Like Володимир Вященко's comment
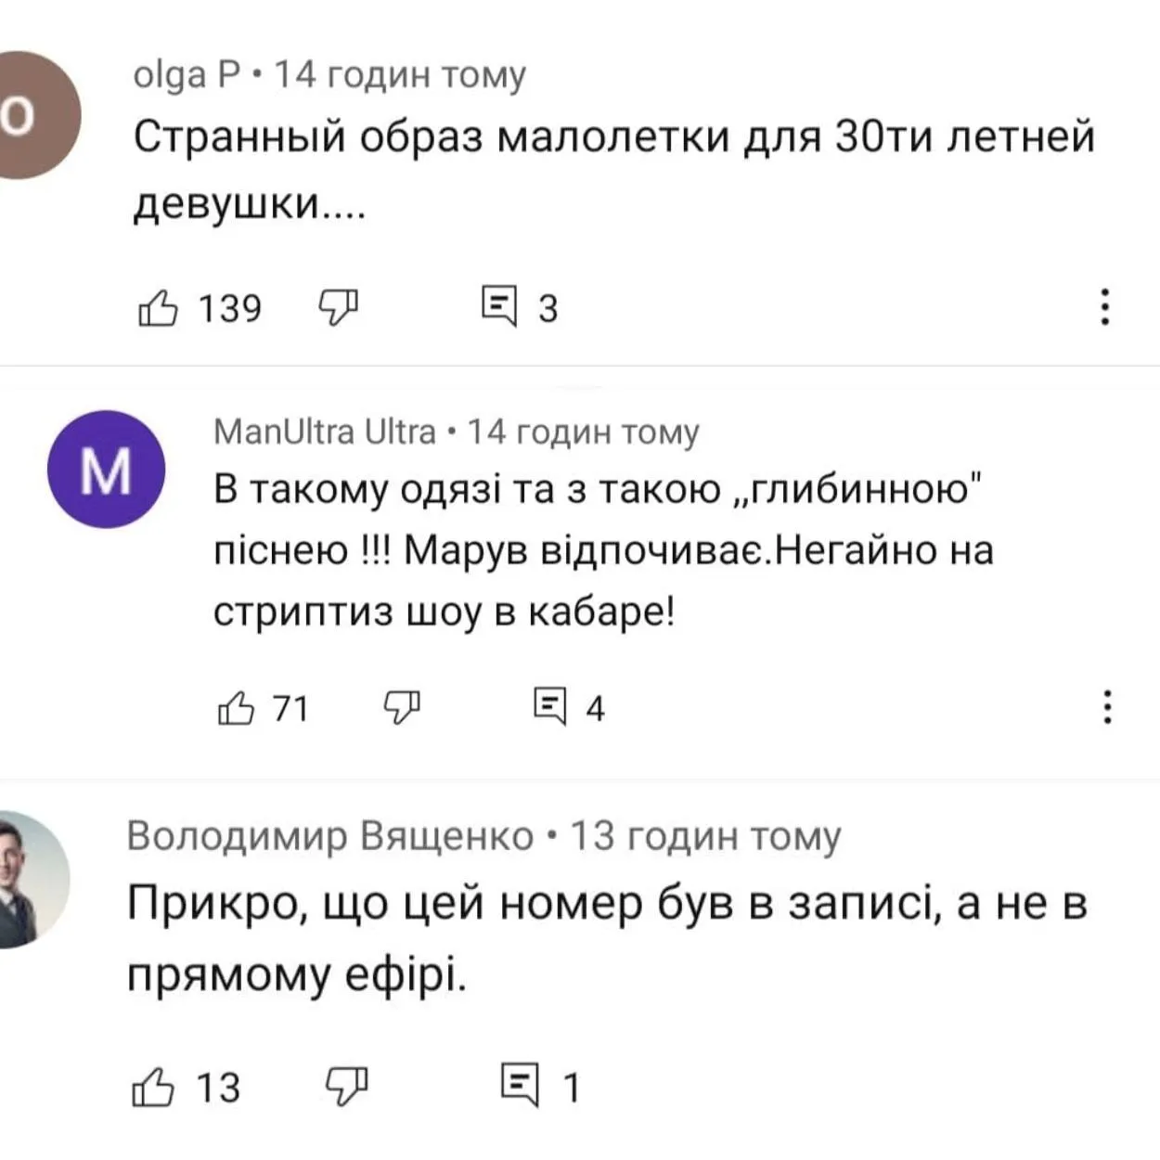This screenshot has height=1160, width=1160. [x=153, y=1087]
